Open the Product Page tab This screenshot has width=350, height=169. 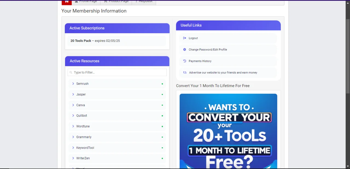click(116, 2)
